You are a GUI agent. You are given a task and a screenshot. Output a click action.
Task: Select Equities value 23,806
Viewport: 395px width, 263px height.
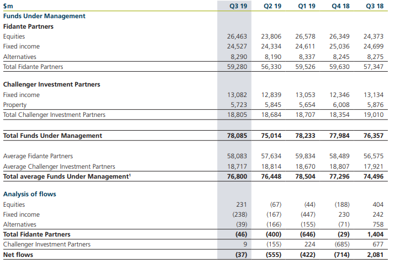pos(271,36)
